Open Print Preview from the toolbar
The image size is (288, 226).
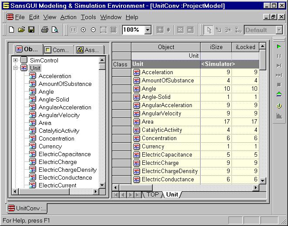[x=55, y=30]
